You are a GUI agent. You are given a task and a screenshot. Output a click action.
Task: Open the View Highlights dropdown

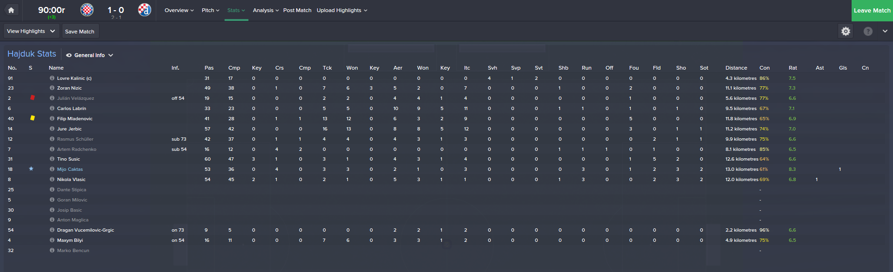(31, 31)
